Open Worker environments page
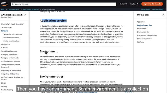Screen dimensions: 167x93 point(11,37)
